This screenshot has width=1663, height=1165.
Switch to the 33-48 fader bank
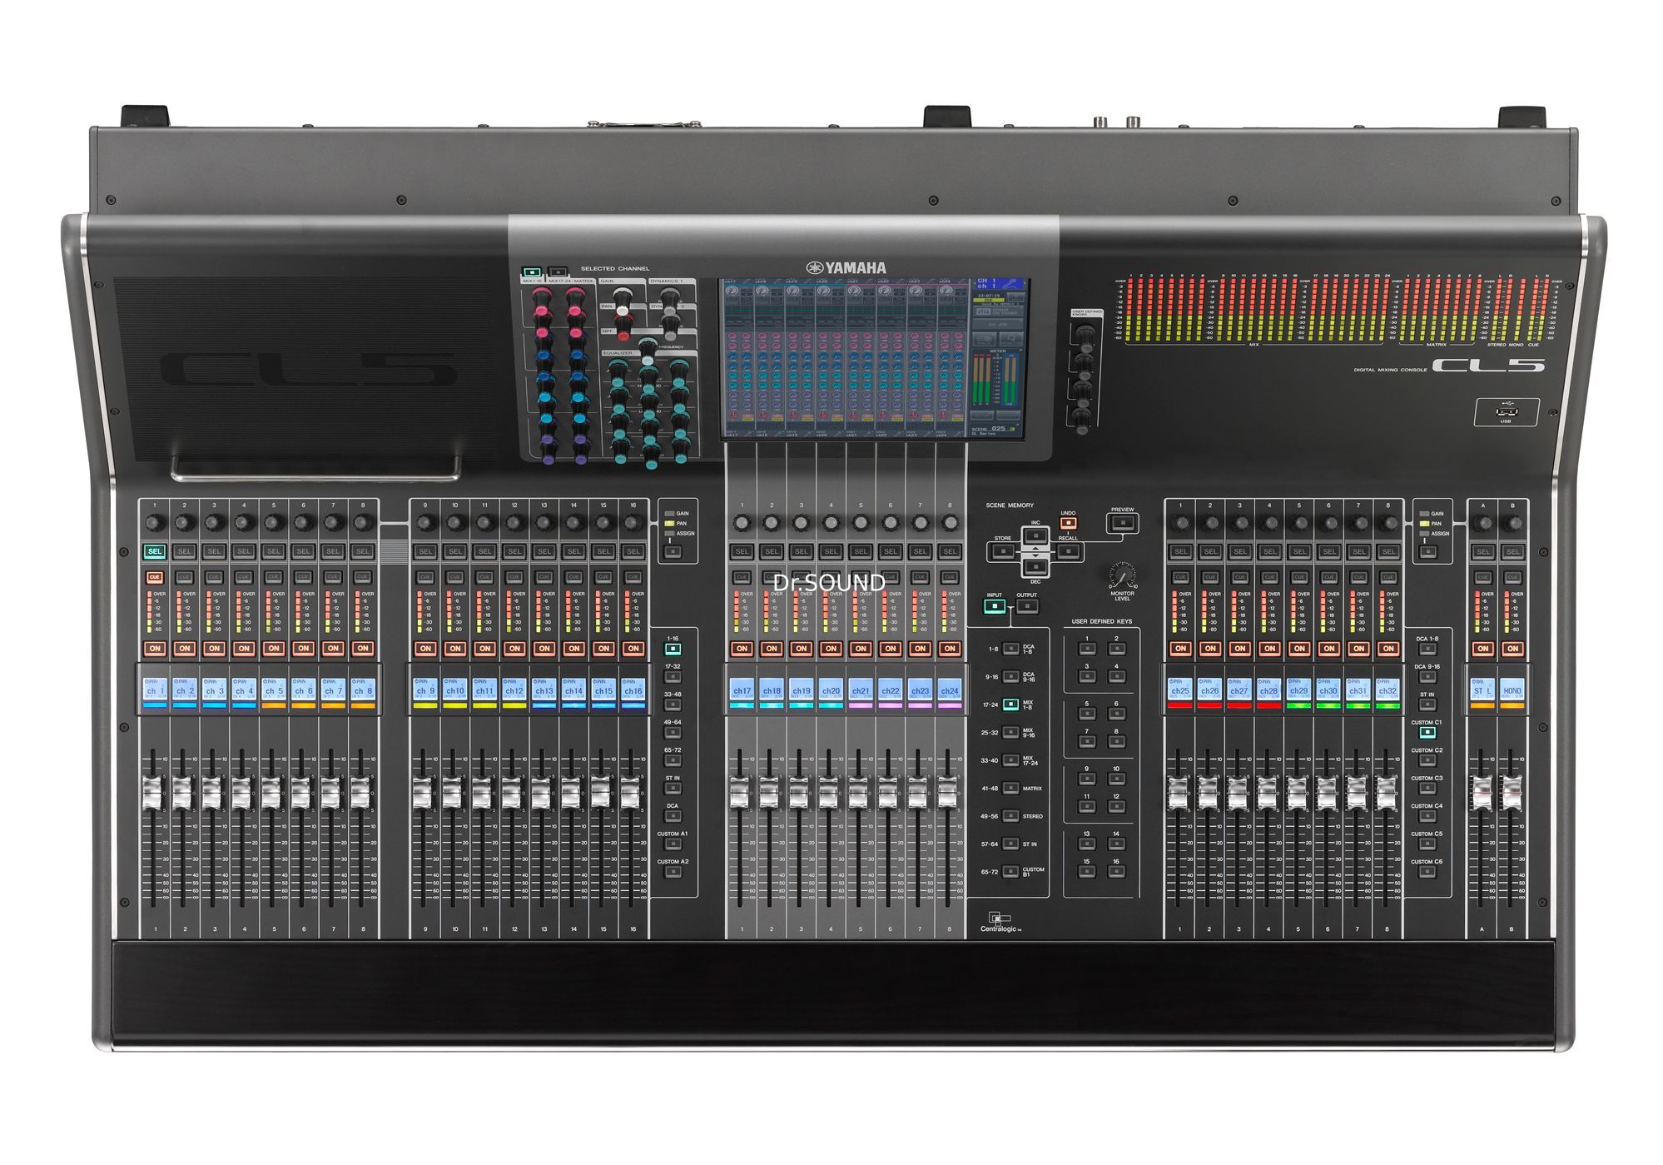tap(673, 704)
